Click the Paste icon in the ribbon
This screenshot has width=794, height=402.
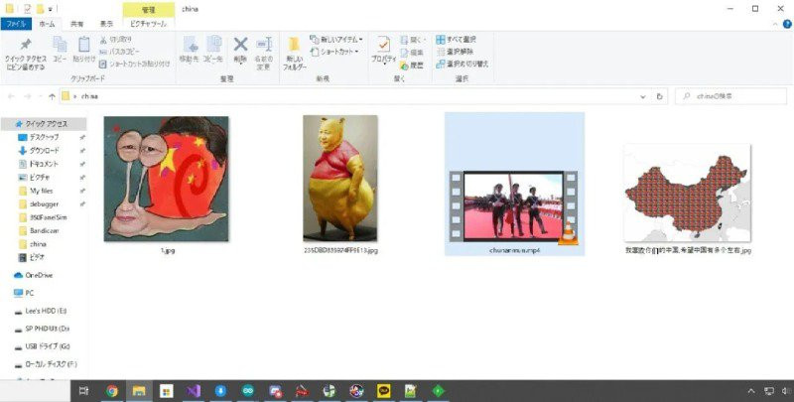tap(84, 50)
